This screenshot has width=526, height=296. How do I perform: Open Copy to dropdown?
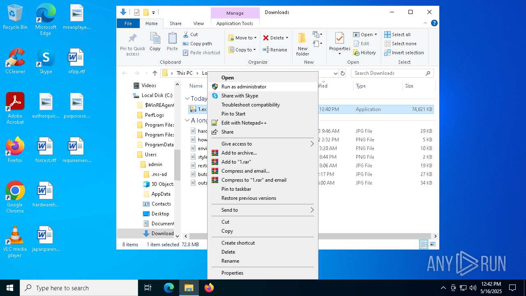click(242, 50)
